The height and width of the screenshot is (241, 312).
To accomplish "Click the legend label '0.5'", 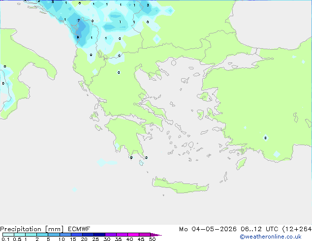I will tap(17, 239).
